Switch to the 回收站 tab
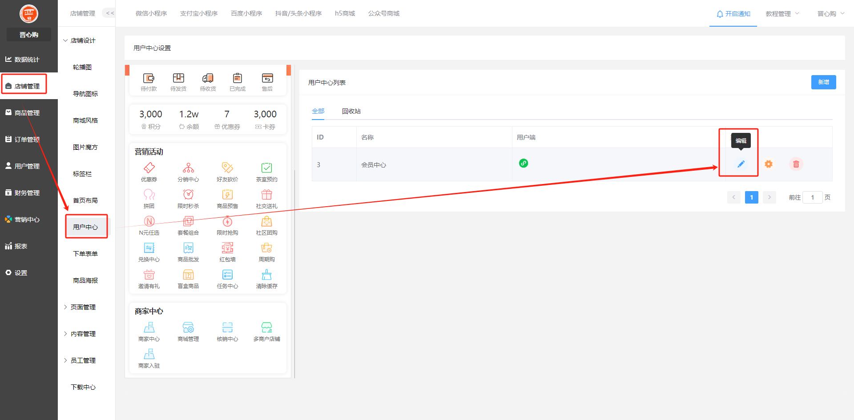The image size is (854, 420). click(x=351, y=111)
